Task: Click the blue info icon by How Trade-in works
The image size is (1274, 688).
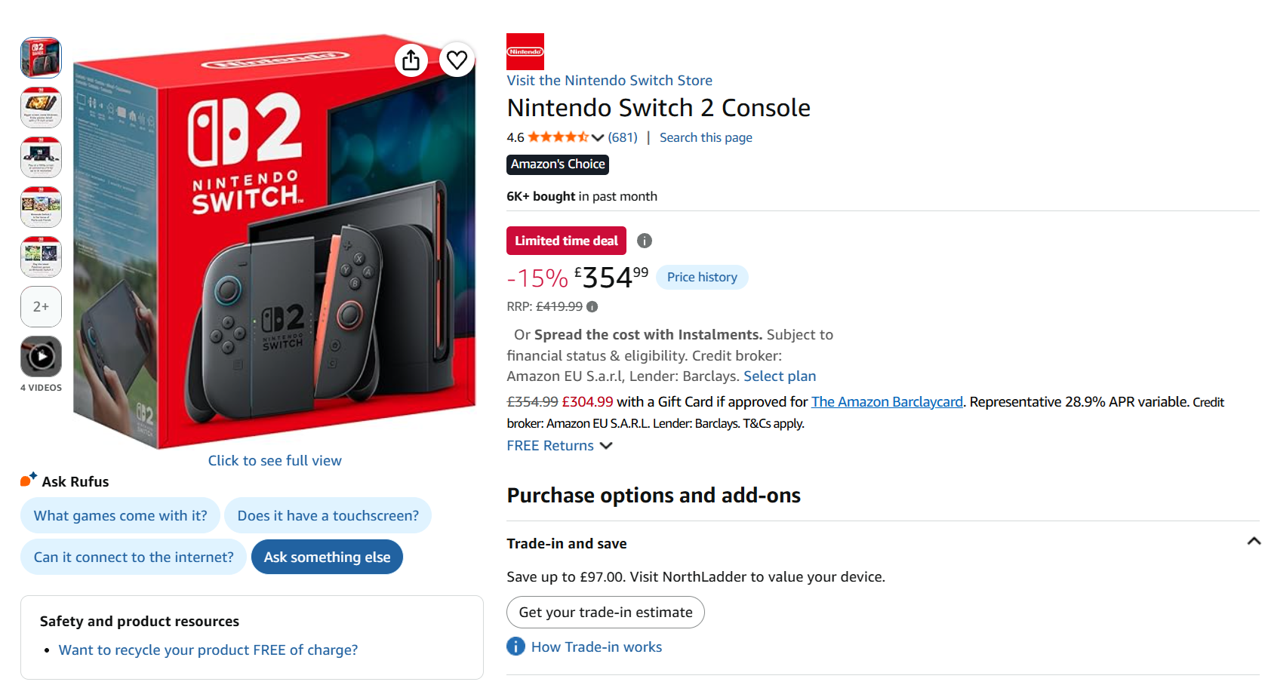Action: click(515, 647)
